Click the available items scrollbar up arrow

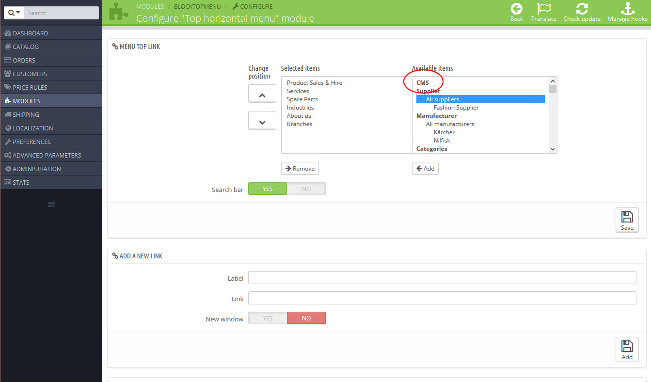tap(553, 80)
